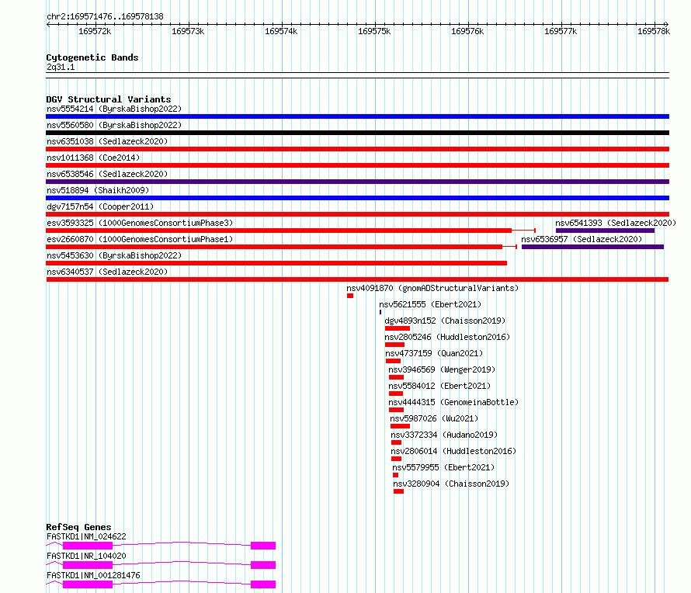Open nsv6340537 (Sedlazeck2020) label

[107, 272]
